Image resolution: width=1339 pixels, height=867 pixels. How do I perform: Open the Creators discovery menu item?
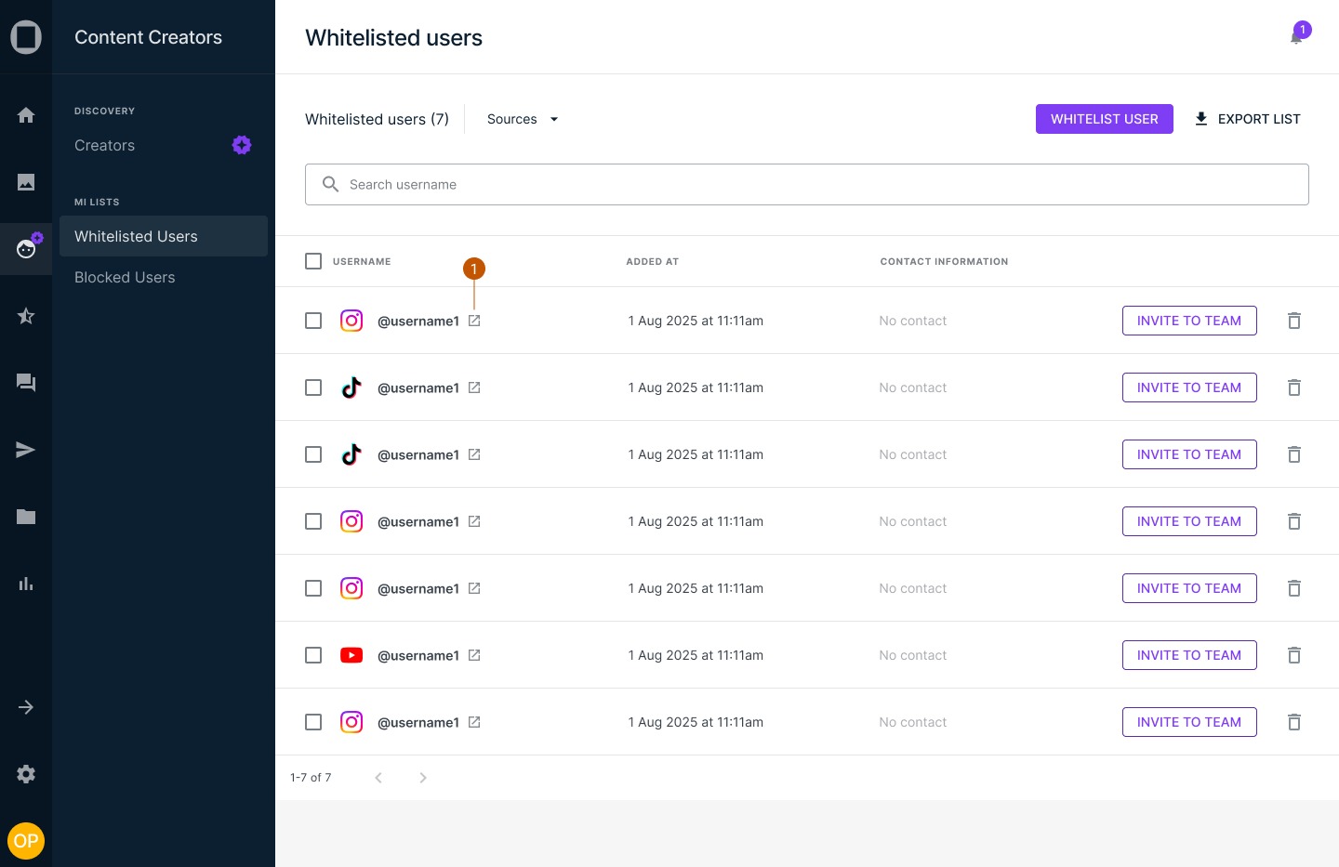point(105,145)
